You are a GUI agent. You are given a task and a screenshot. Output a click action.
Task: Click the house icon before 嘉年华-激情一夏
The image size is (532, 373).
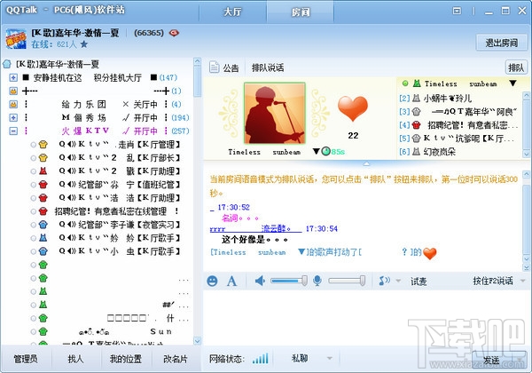pos(7,64)
